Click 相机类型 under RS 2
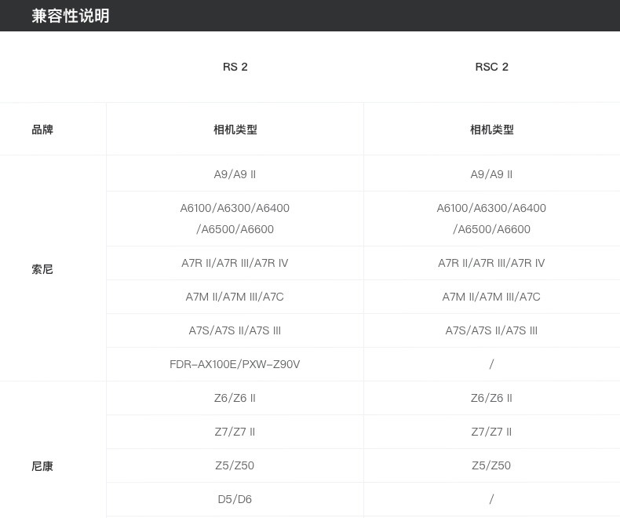The image size is (620, 518). (235, 129)
